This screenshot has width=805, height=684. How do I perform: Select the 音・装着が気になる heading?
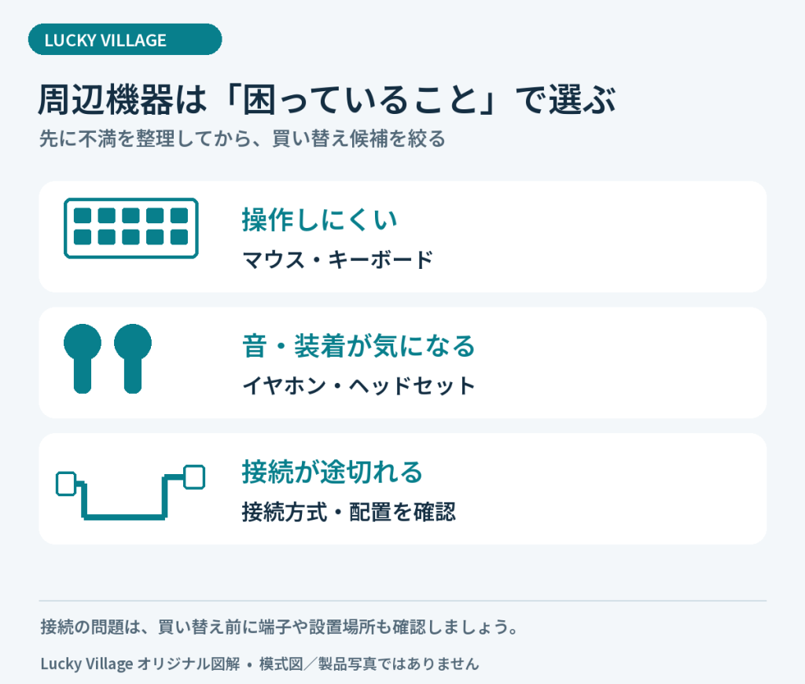(x=358, y=346)
